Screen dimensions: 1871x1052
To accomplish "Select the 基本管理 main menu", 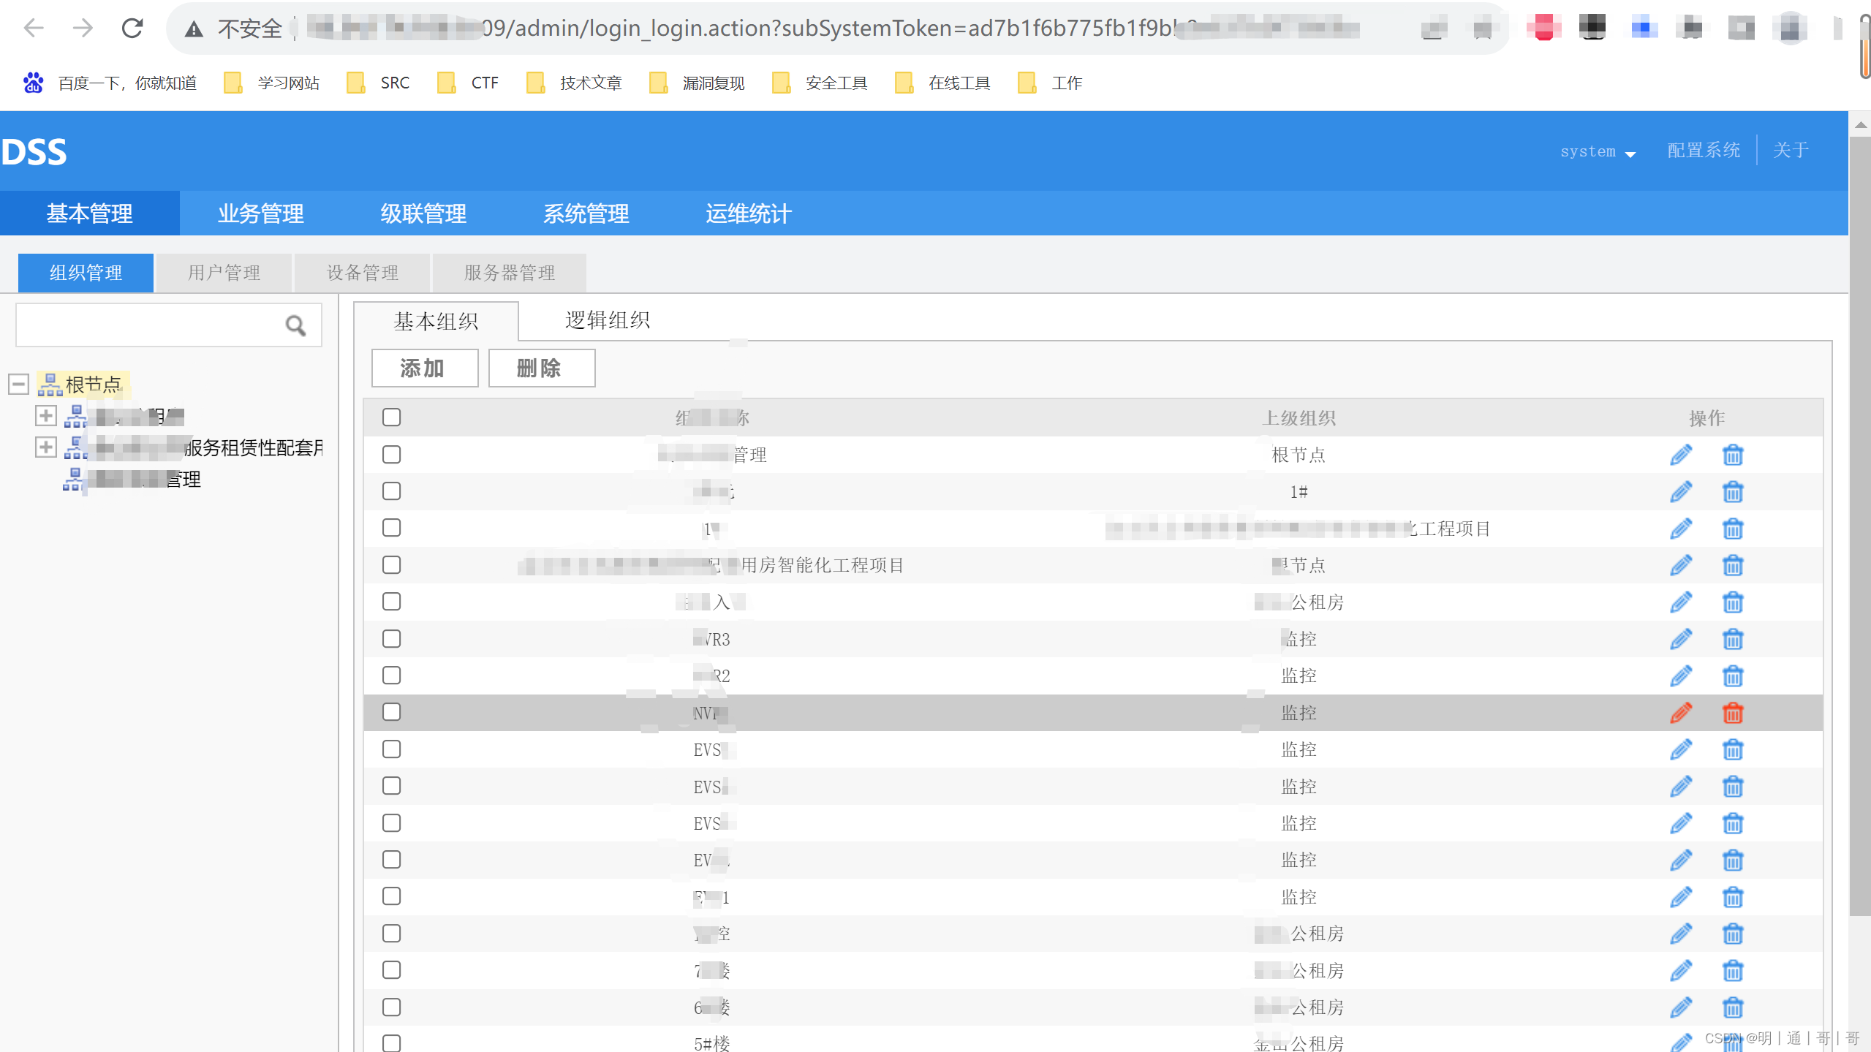I will [x=90, y=213].
